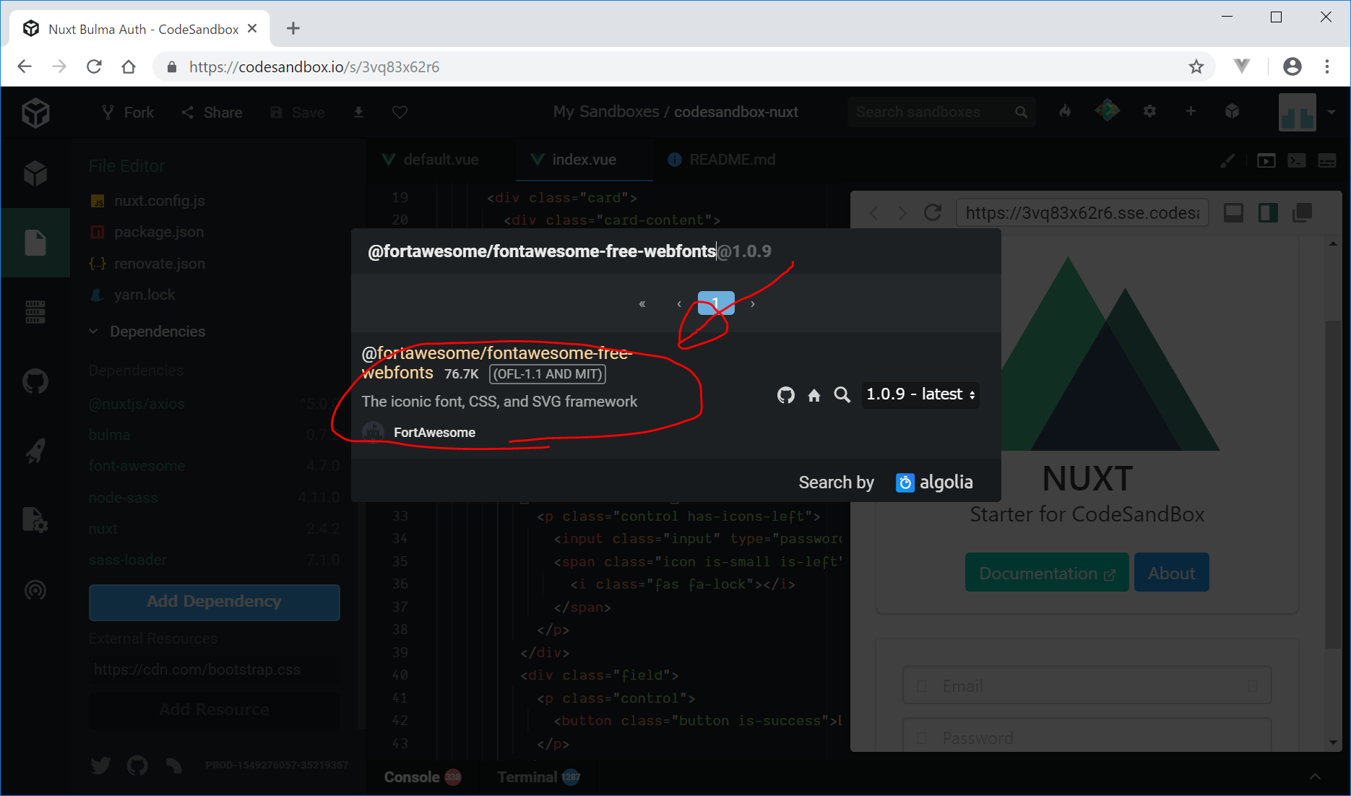Open the GitHub panel in sidebar
This screenshot has width=1351, height=796.
(x=35, y=381)
